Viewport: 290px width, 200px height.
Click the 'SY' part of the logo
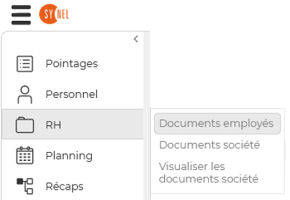[x=48, y=14]
